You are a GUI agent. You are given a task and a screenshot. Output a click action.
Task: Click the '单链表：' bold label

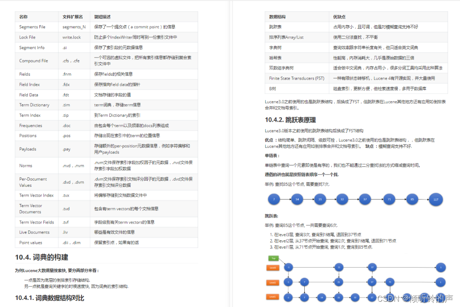click(272, 155)
